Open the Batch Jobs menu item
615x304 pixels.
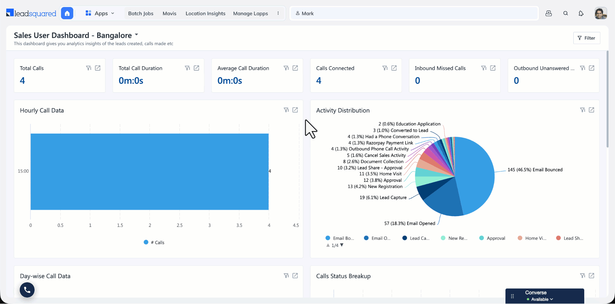coord(141,13)
